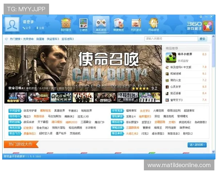Focus the keyword search input field
The width and height of the screenshot is (218, 174).
(x=171, y=39)
